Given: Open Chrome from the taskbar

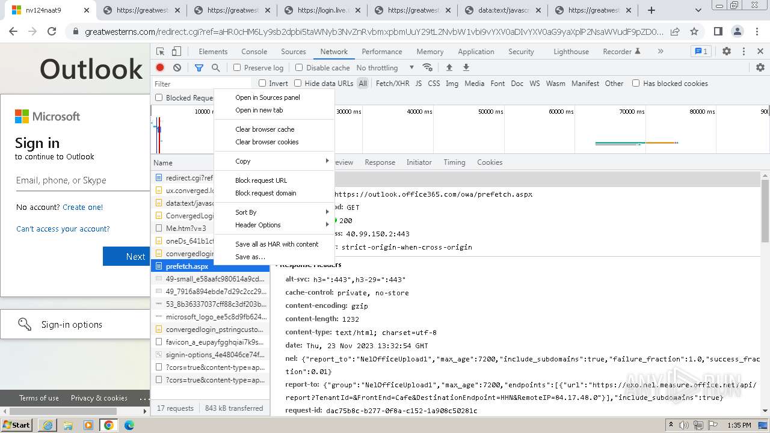Looking at the screenshot, I should pyautogui.click(x=109, y=425).
